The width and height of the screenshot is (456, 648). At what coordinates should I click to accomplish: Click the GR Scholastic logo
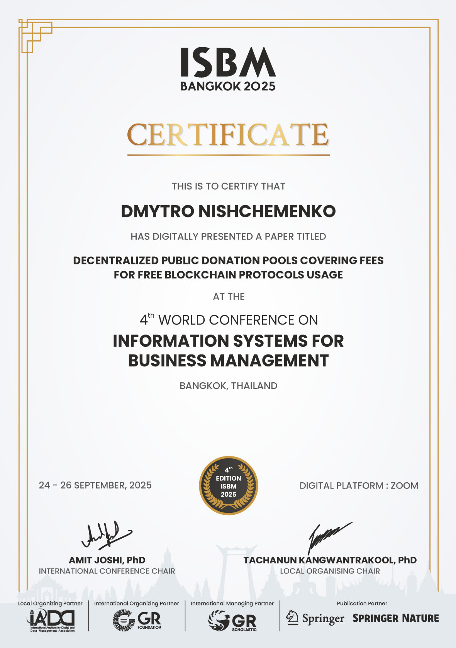click(232, 621)
